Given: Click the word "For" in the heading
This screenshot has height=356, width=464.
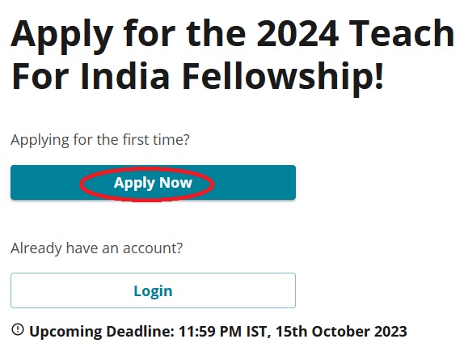Looking at the screenshot, I should point(40,75).
